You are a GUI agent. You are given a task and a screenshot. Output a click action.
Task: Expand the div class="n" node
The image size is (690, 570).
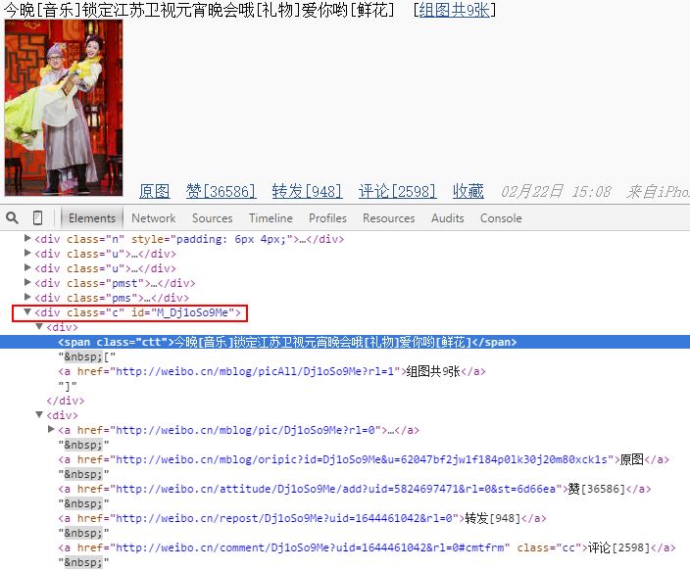pyautogui.click(x=27, y=238)
